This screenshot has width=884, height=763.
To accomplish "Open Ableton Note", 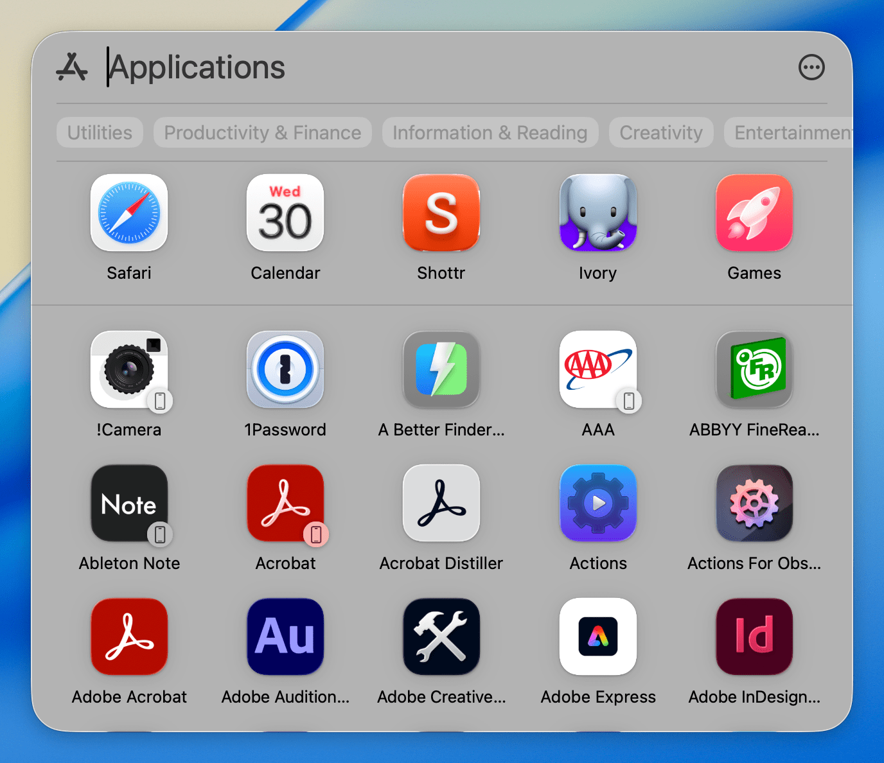I will [129, 503].
